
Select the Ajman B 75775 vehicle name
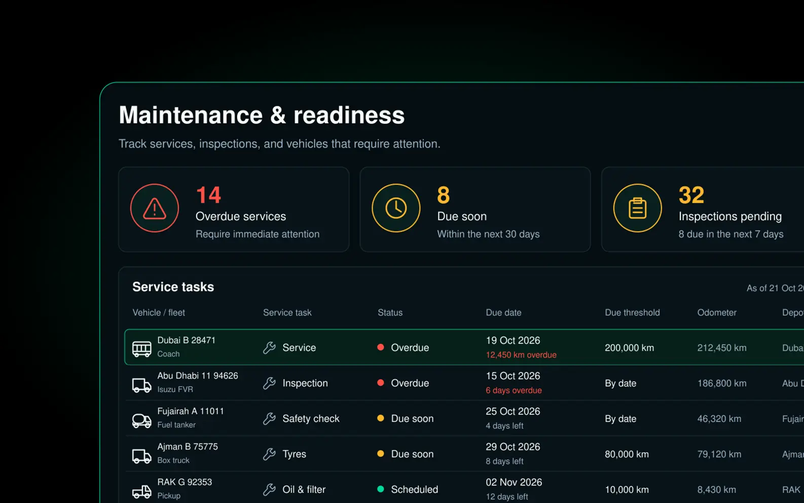point(188,447)
